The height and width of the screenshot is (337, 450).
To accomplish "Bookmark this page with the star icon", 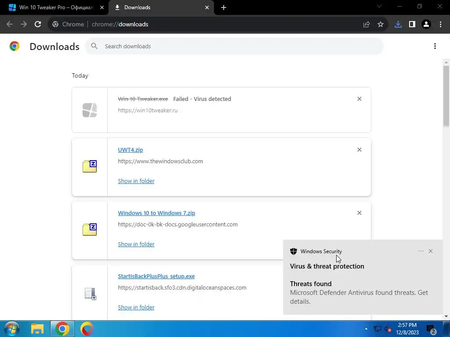I will click(x=380, y=24).
